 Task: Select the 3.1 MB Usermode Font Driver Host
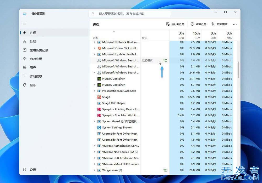click(161, 134)
